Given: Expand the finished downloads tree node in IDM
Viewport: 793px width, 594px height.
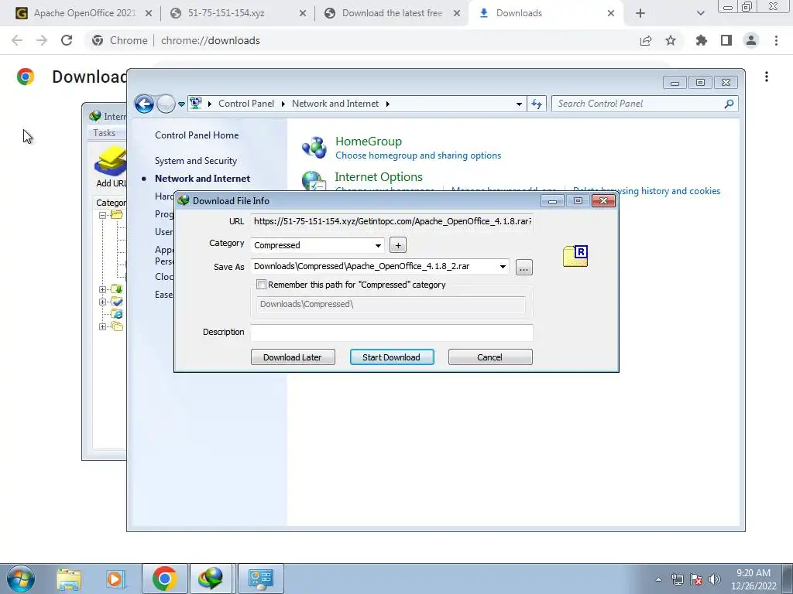Looking at the screenshot, I should pyautogui.click(x=102, y=302).
